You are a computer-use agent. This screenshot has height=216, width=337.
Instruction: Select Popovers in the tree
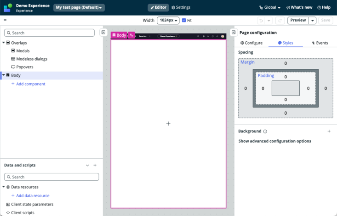pos(25,67)
